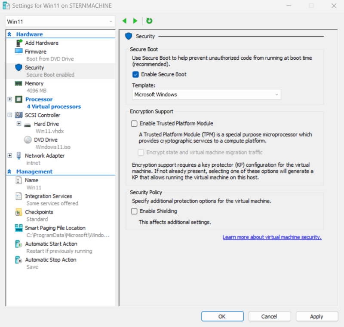Image resolution: width=344 pixels, height=327 pixels.
Task: Expand the Hard Drive tree node
Action: pyautogui.click(x=19, y=124)
